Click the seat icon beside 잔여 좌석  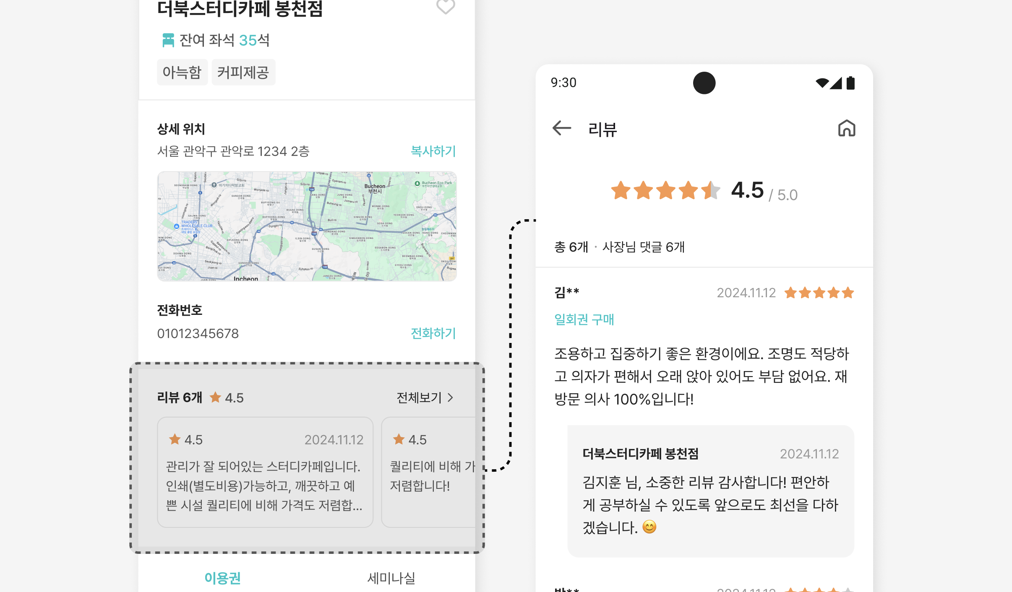[x=168, y=40]
